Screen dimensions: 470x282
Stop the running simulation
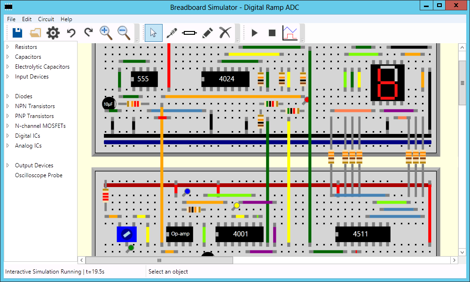(x=272, y=32)
